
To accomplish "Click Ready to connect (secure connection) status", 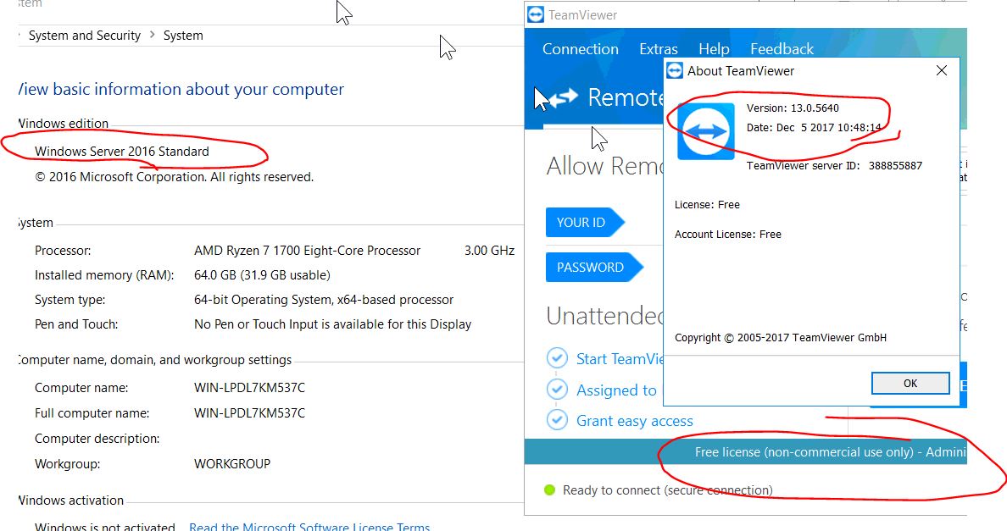I will [667, 490].
